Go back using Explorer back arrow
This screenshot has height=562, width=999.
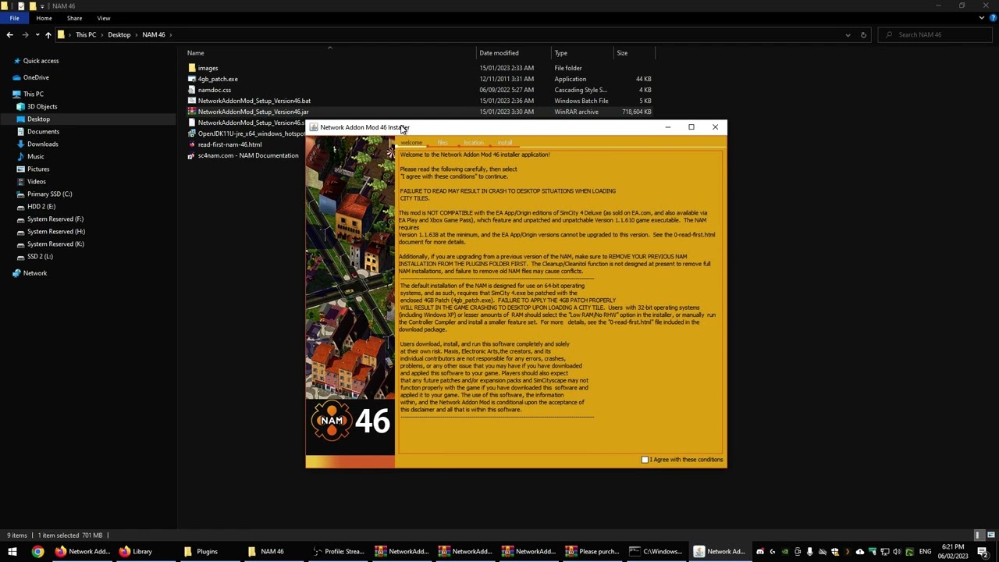click(9, 34)
